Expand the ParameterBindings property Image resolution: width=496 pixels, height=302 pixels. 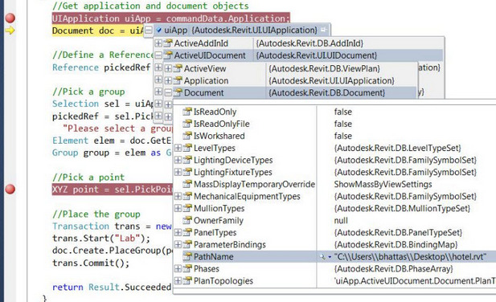coord(178,244)
